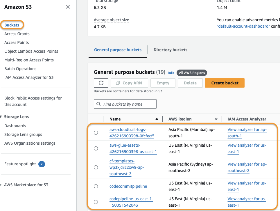Collapse the Storage Lens section
The height and width of the screenshot is (211, 280).
(1, 117)
